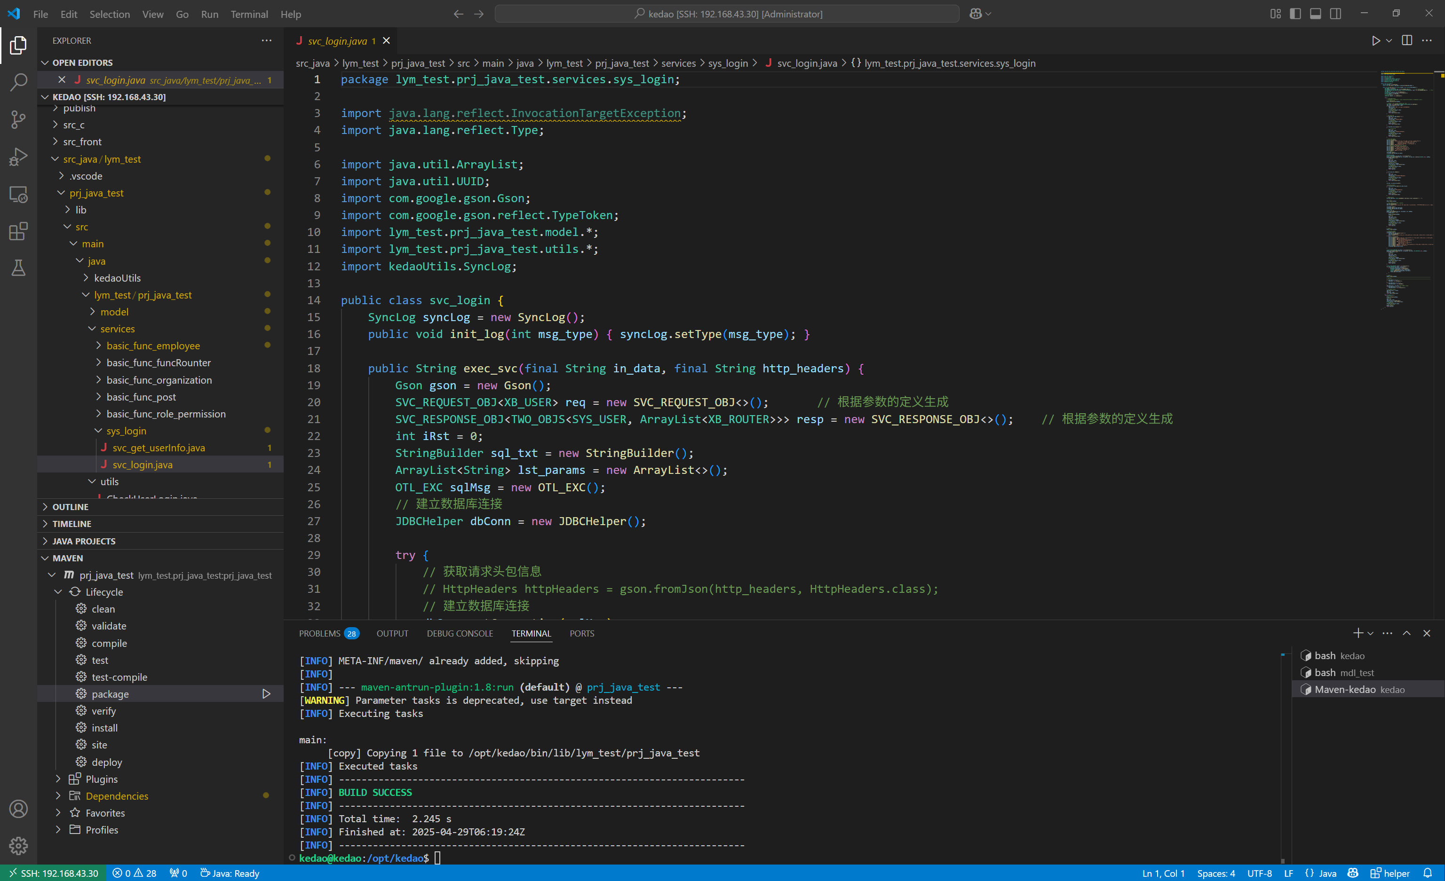The height and width of the screenshot is (881, 1445).
Task: Open Run and Debug view
Action: 18,157
